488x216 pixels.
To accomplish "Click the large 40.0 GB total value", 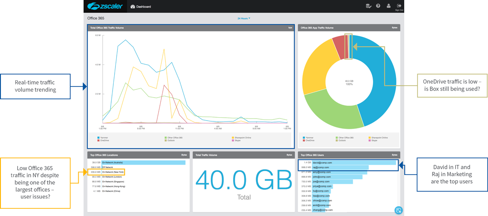I will (x=244, y=180).
